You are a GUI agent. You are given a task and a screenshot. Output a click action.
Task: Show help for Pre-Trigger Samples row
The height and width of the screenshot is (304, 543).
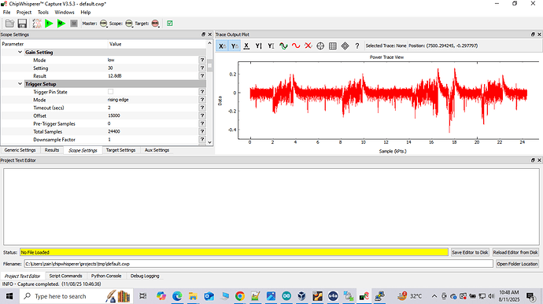click(x=202, y=123)
